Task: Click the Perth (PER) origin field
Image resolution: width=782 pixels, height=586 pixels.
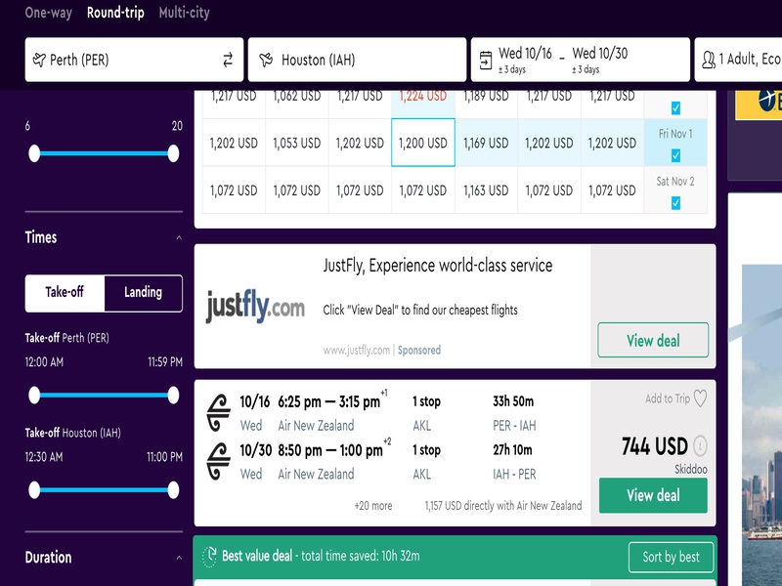Action: pos(134,60)
